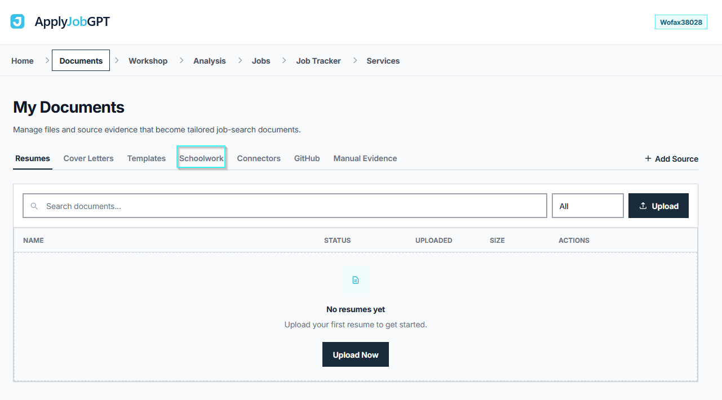Viewport: 722px width, 400px height.
Task: Switch to the Resumes tab
Action: tap(33, 158)
